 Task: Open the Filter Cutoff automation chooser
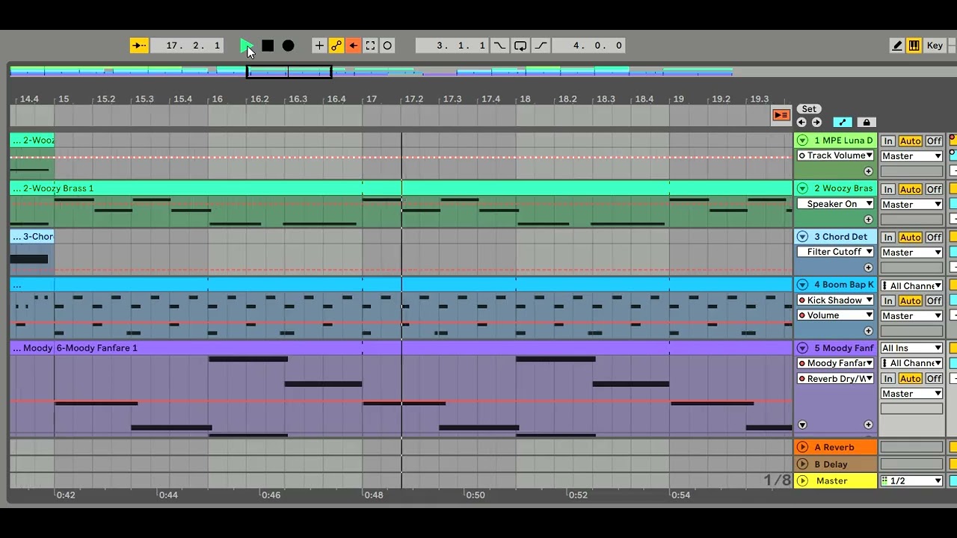click(x=836, y=252)
